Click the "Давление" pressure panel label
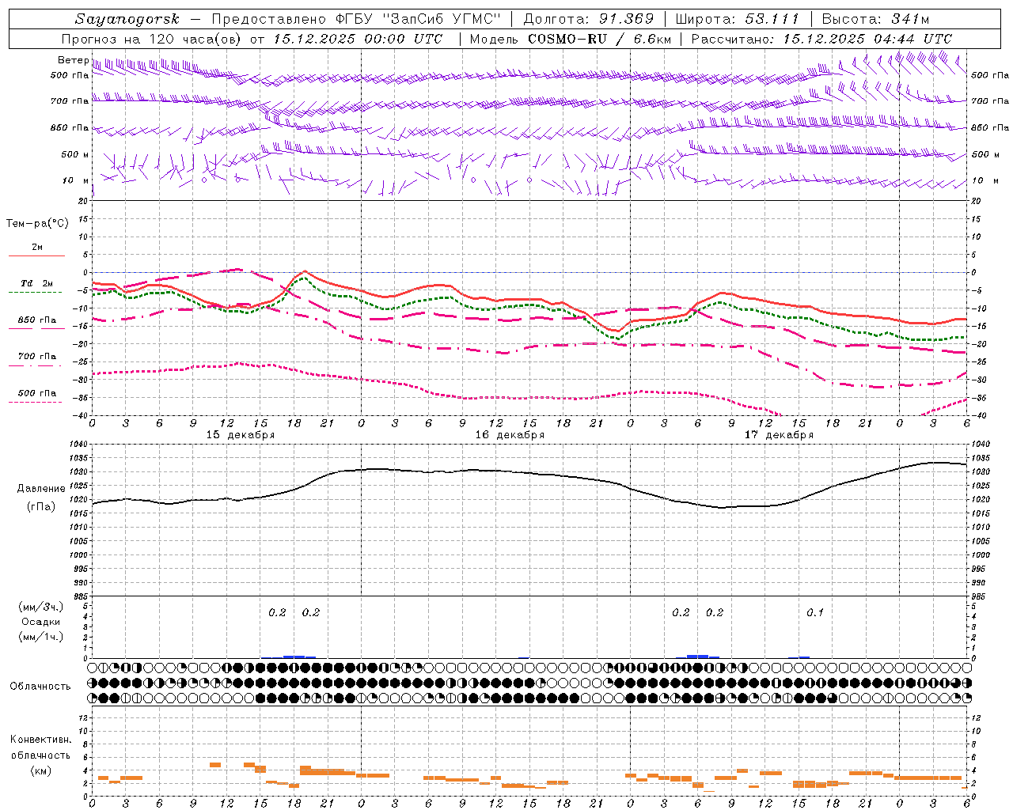 (41, 489)
